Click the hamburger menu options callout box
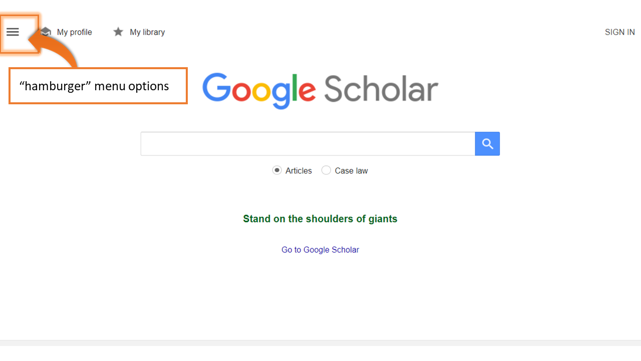Screen dimensions: 641x361 98,86
